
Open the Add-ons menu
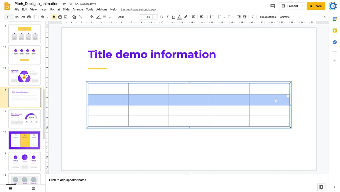(x=102, y=9)
